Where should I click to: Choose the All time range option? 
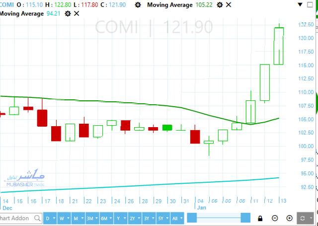(177, 218)
